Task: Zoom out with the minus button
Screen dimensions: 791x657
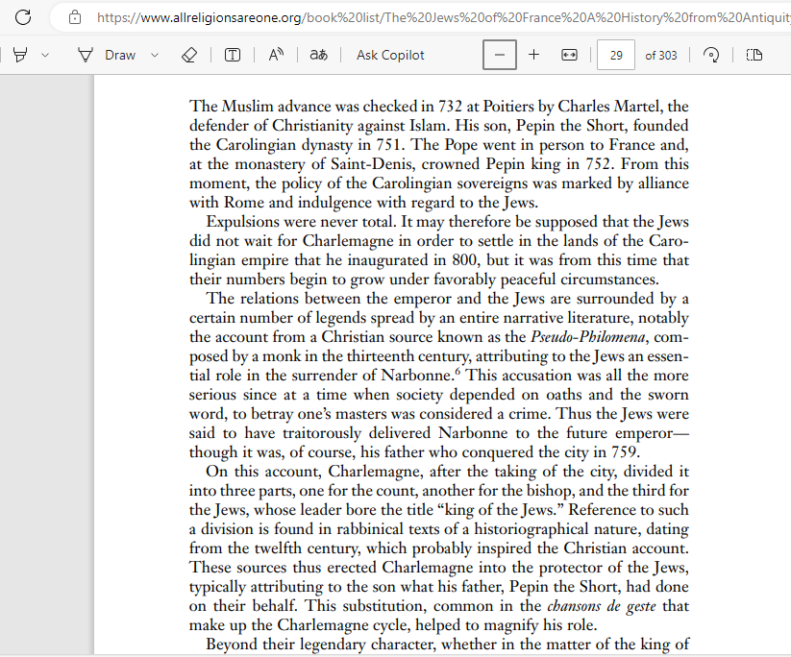Action: coord(500,55)
